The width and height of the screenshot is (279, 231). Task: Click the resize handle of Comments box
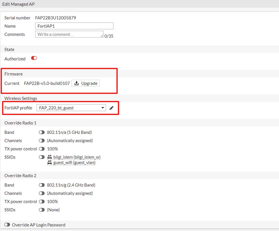point(102,36)
